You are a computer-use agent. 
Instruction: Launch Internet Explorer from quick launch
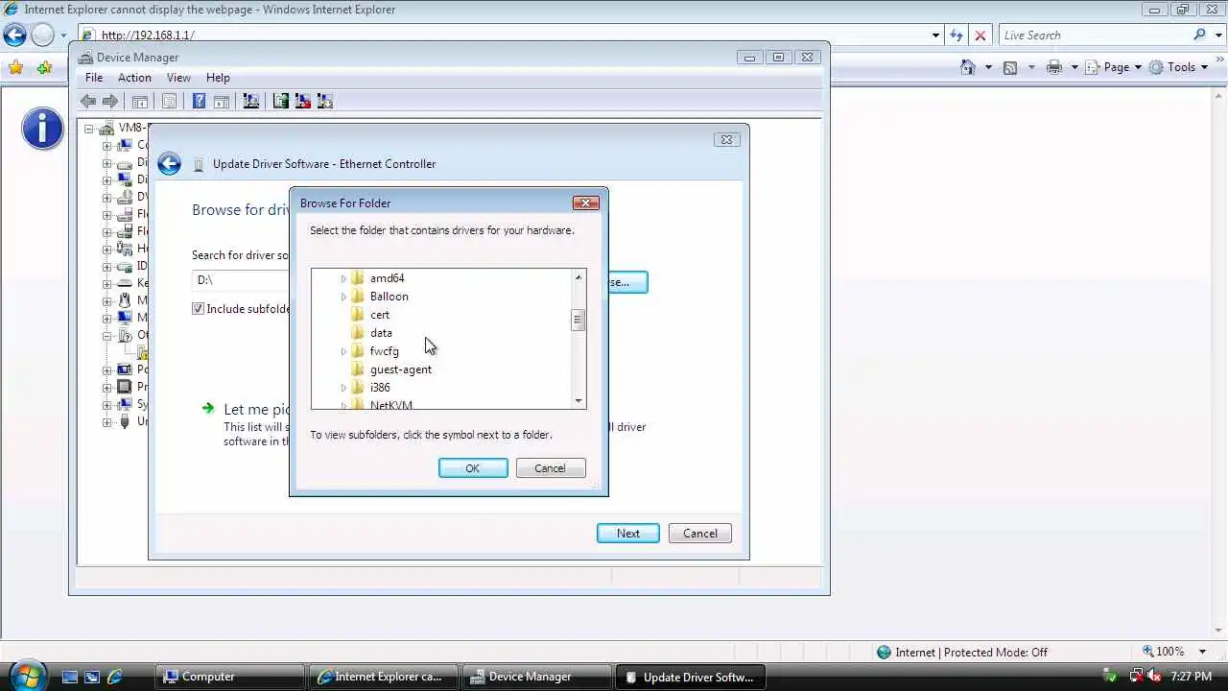click(x=114, y=677)
